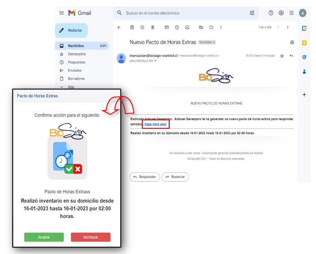Click the sender avatar icon

click(121, 58)
